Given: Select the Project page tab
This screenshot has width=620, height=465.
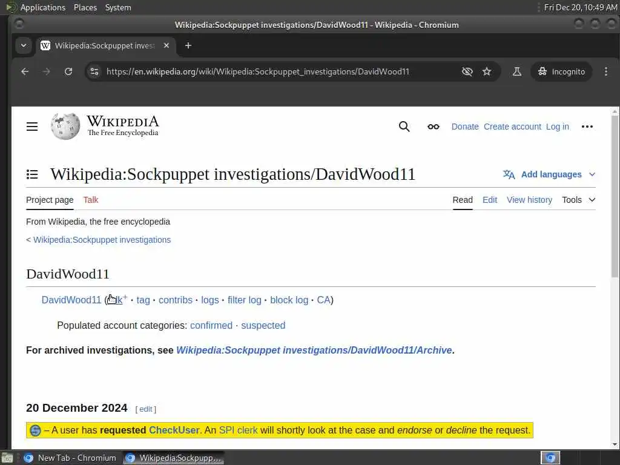Looking at the screenshot, I should [50, 200].
